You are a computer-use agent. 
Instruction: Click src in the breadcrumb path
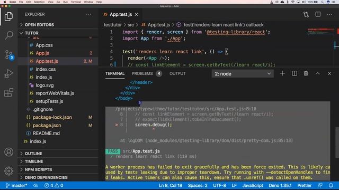tap(131, 25)
